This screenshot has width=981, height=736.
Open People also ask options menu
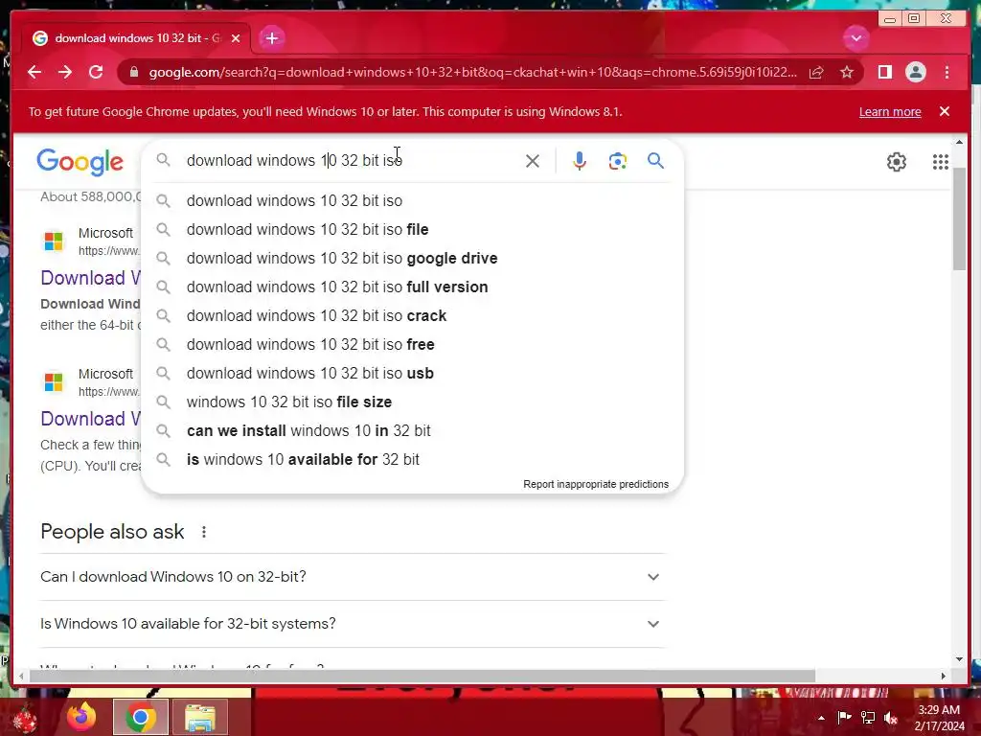coord(203,532)
